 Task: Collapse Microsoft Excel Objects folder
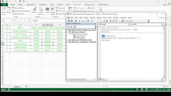[x=70, y=34]
